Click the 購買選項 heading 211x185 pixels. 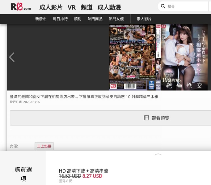(23, 174)
